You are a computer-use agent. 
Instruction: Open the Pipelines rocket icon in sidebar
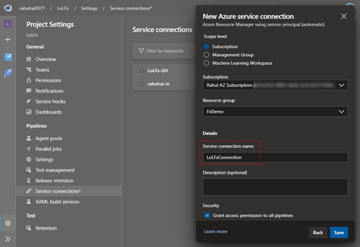click(x=8, y=73)
